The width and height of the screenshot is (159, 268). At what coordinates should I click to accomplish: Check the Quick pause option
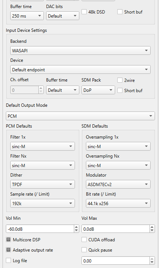coord(84,250)
